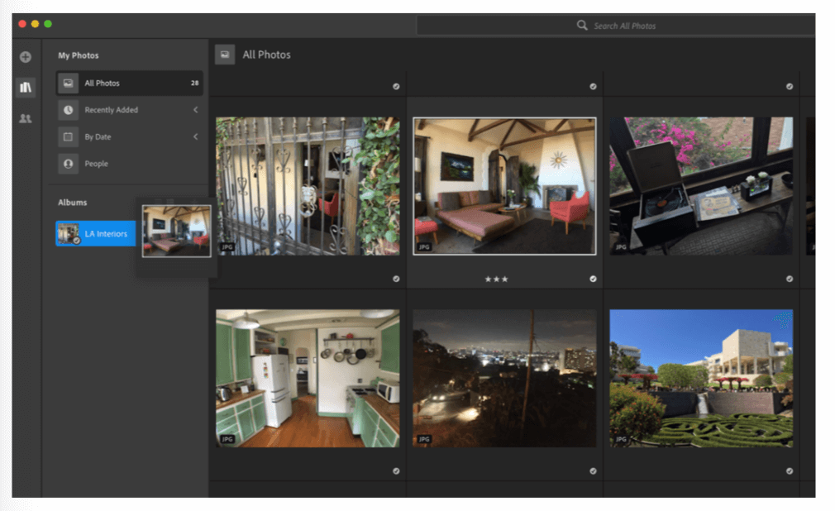The image size is (835, 511).
Task: Toggle checkmark under living room photo
Action: click(593, 279)
